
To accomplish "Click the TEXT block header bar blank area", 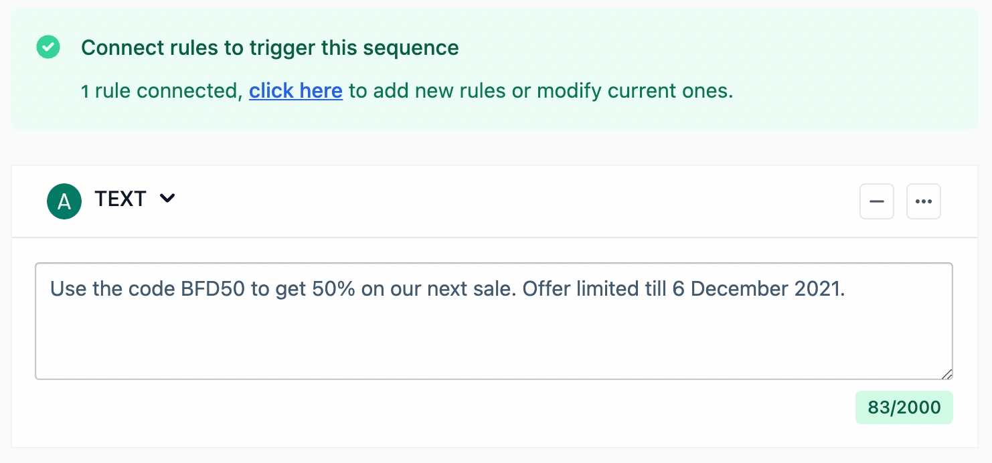I will [x=509, y=201].
